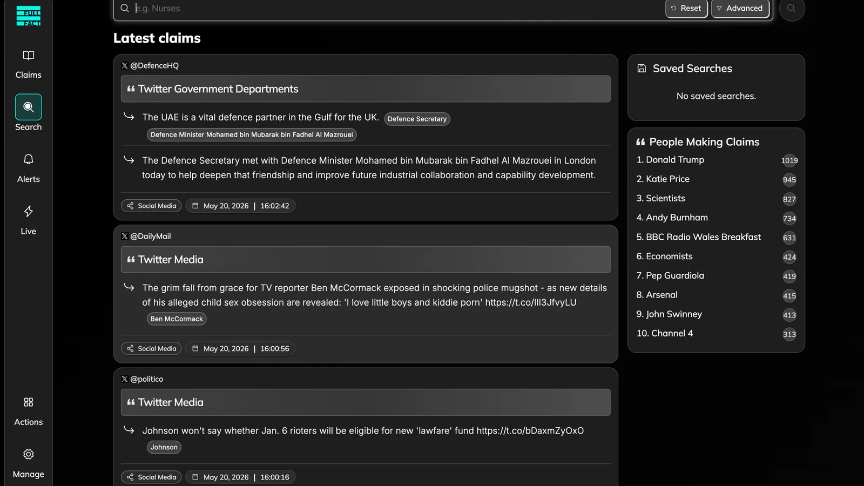
Task: Select the Defence Secretary tag
Action: tap(417, 119)
